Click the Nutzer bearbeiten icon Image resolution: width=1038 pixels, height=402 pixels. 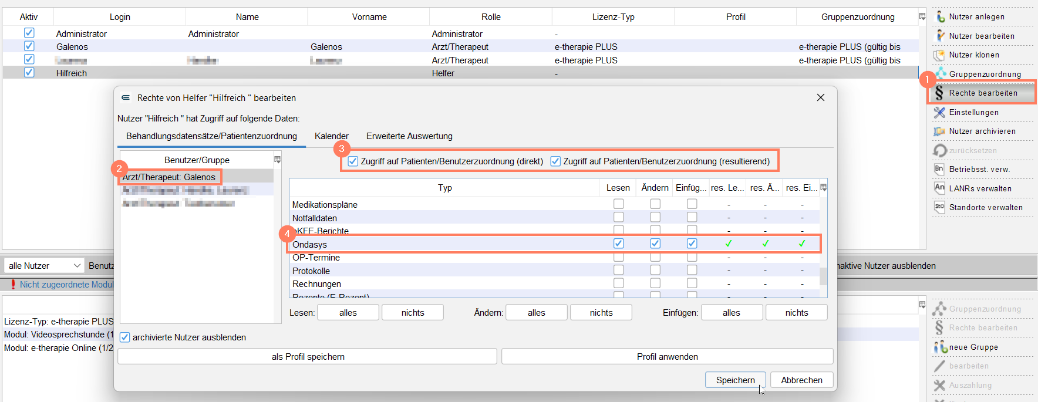(x=940, y=36)
